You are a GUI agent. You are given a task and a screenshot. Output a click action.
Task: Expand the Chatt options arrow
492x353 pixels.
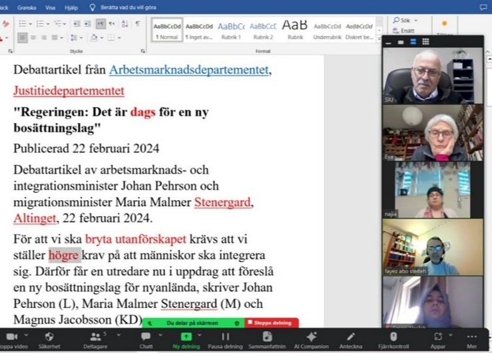point(160,335)
